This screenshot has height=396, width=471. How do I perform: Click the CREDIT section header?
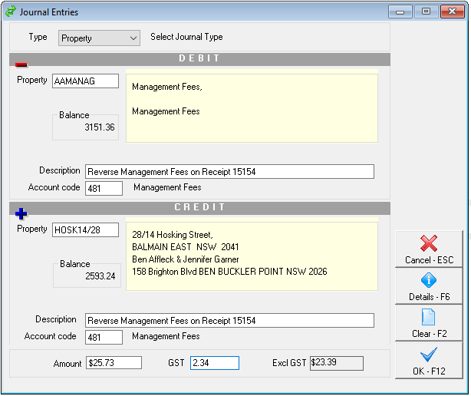[199, 207]
